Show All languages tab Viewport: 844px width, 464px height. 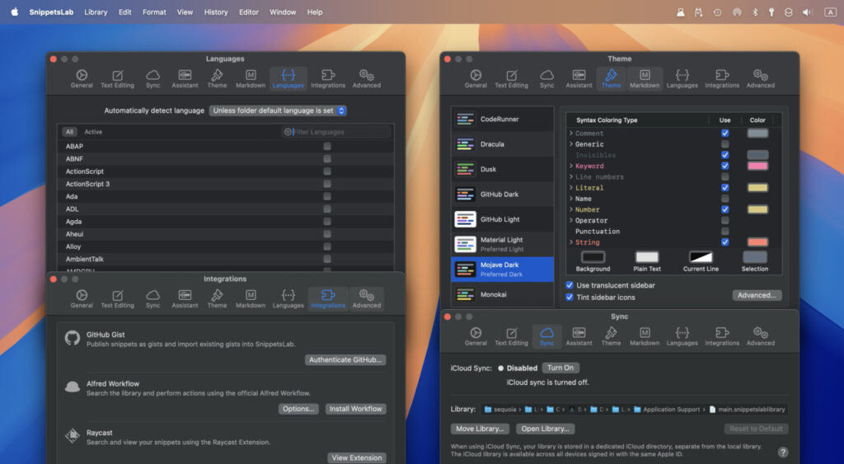69,132
